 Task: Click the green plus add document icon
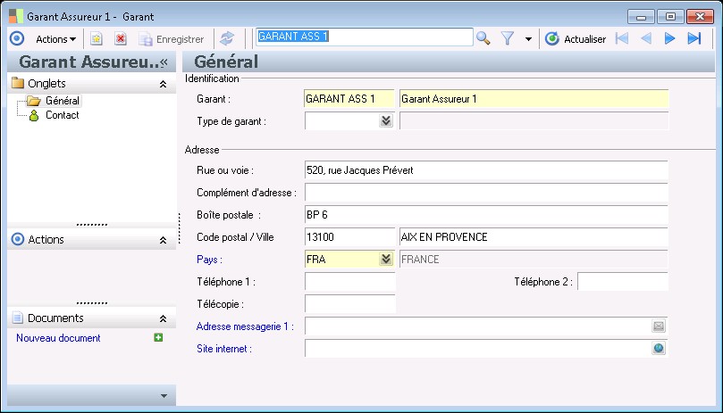point(158,337)
